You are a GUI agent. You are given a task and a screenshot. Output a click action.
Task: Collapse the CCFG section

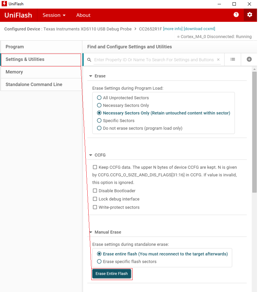click(90, 155)
